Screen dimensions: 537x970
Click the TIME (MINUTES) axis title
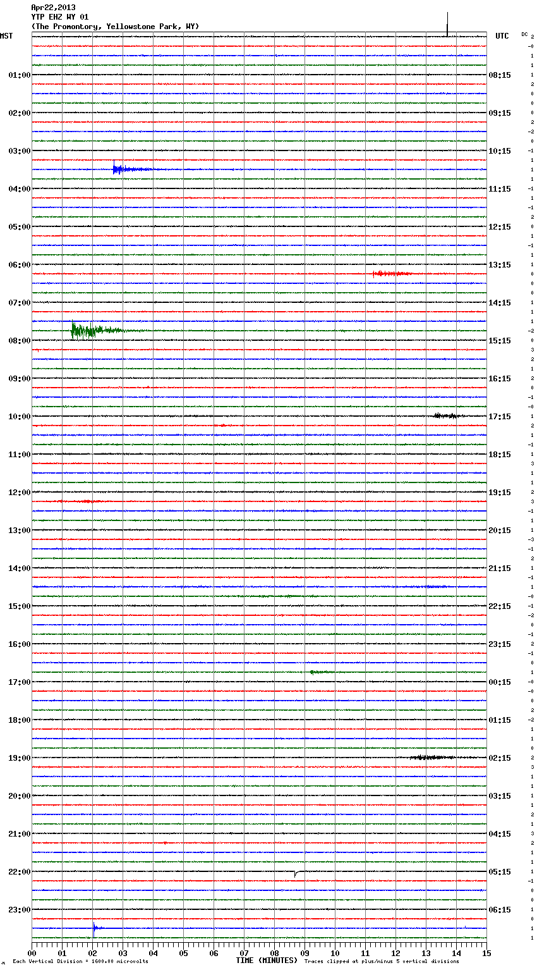(267, 961)
